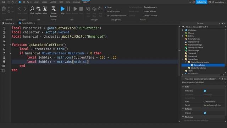Toggle the Enabled property checkbox
The height and width of the screenshot is (128, 227).
pos(205,113)
